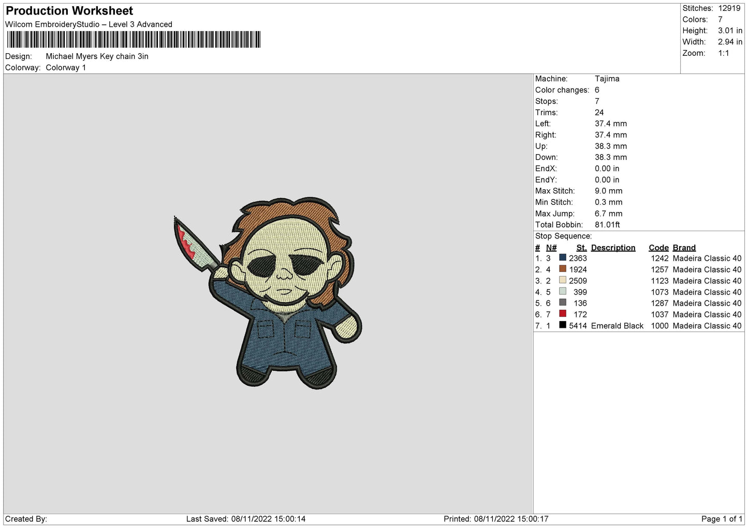748x528 pixels.
Task: Click the Total Bobbin value '81.01ft'
Action: 607,225
